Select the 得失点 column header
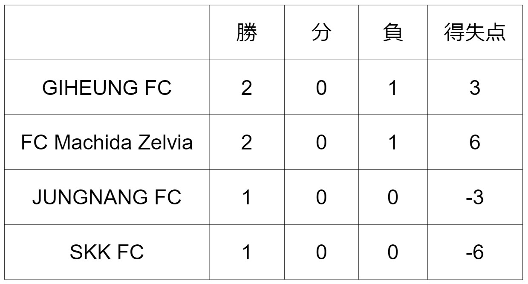Viewport: 528px width, 284px height. (475, 33)
